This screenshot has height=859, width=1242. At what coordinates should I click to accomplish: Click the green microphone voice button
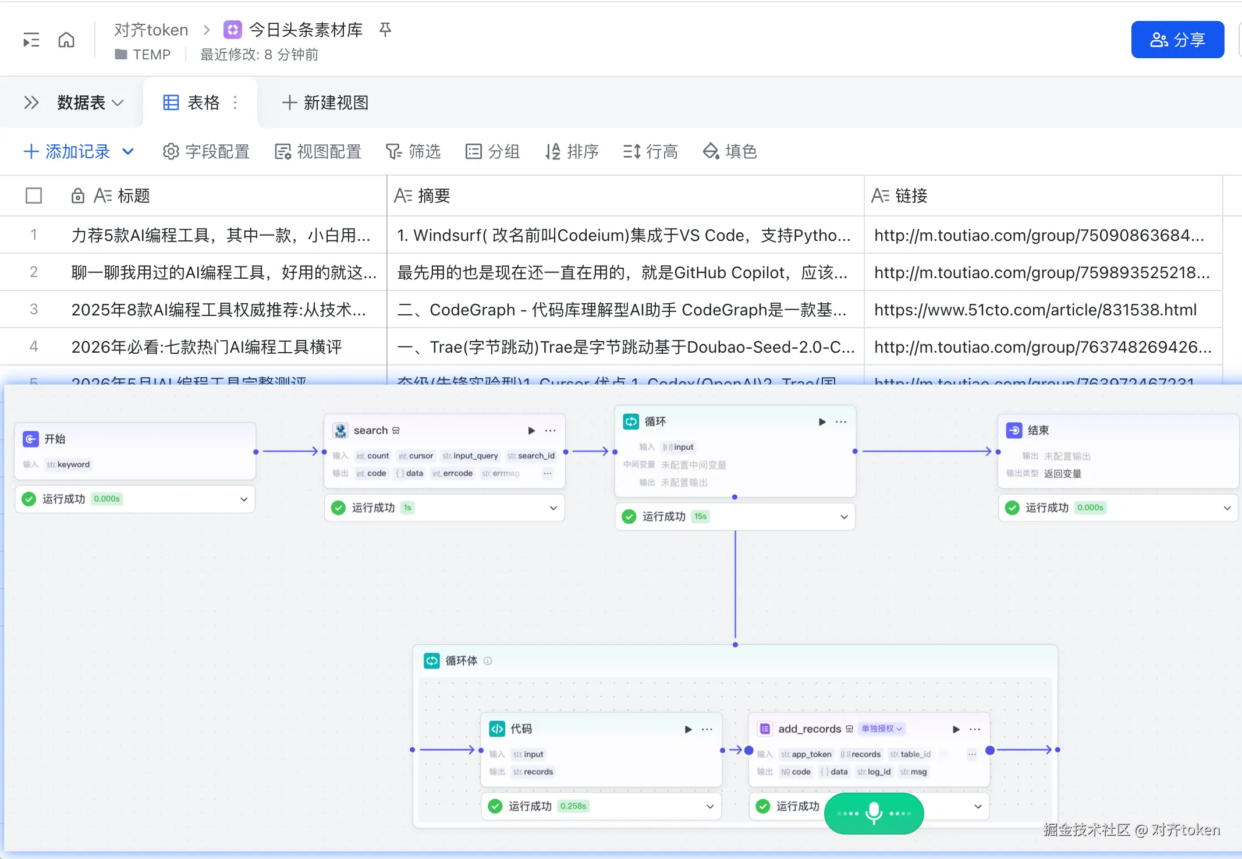coord(874,813)
